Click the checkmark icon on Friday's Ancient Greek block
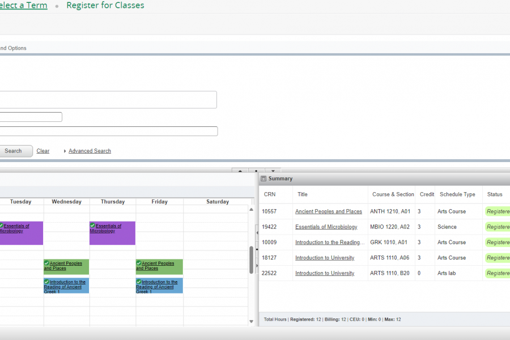510x340 pixels. (x=139, y=282)
